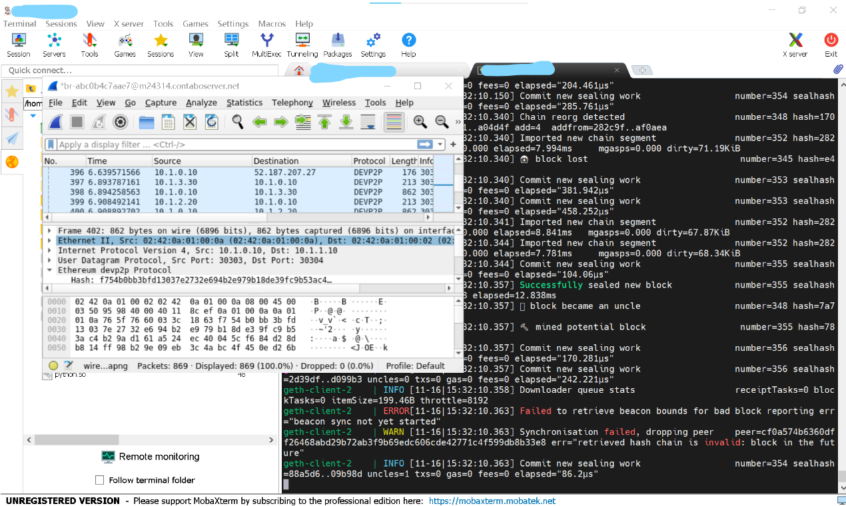The width and height of the screenshot is (846, 506).
Task: Expand the Frame 402 tree row
Action: point(49,230)
